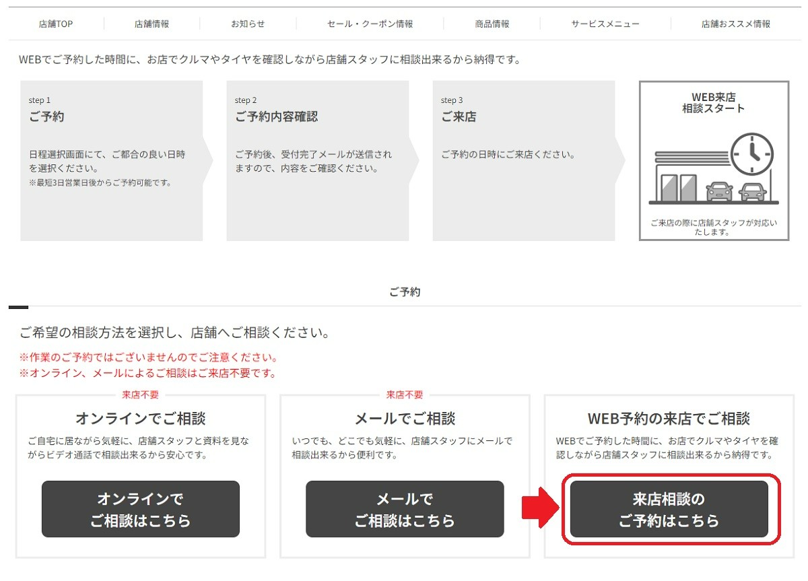Open the お知らせ navigation tab

pyautogui.click(x=248, y=24)
